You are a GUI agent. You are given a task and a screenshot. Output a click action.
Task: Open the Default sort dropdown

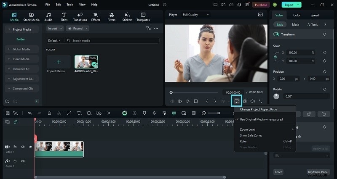[x=54, y=40]
